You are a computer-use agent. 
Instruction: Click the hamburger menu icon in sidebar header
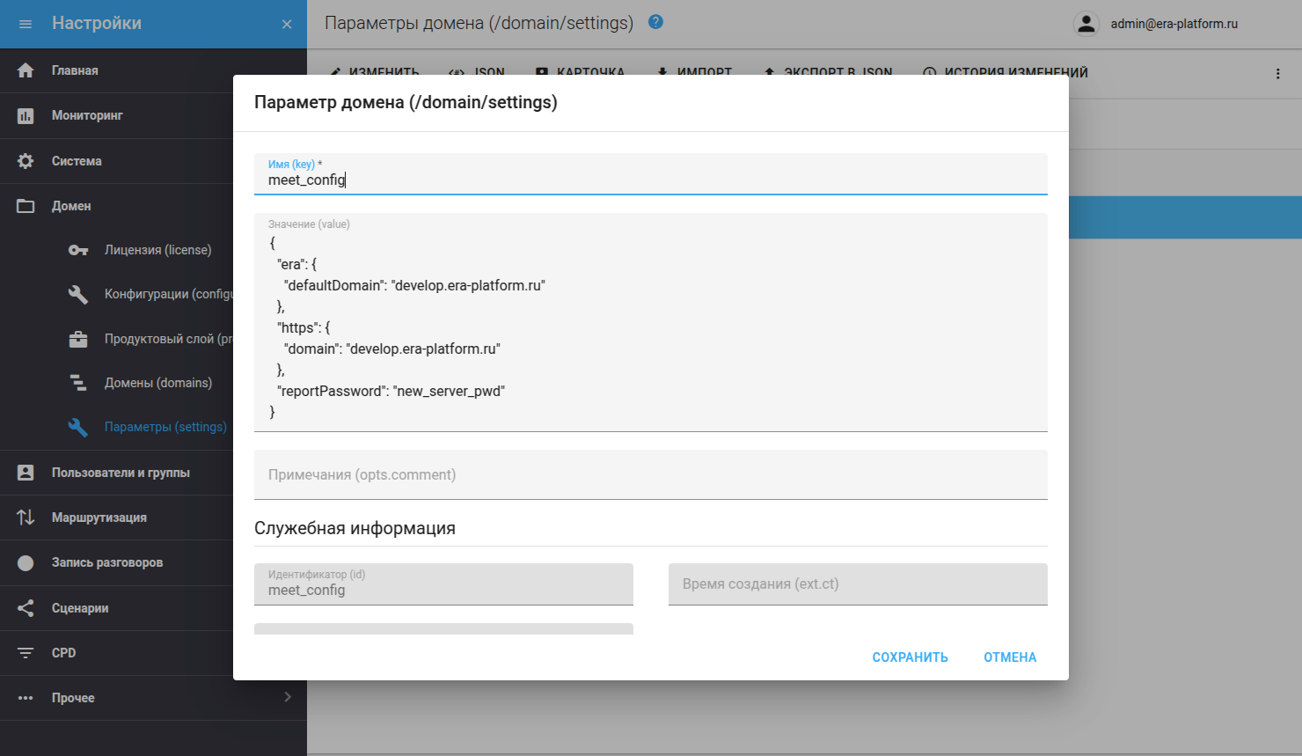point(26,24)
